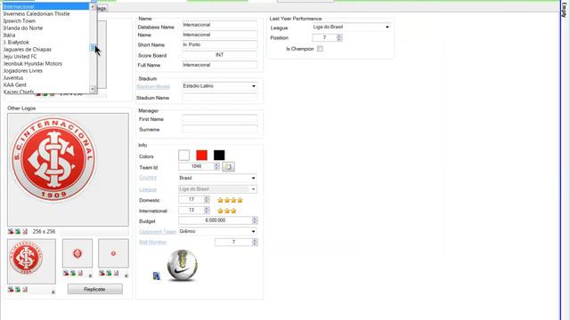Screen dimensions: 570x320
Task: Choose J. Bialystok from the team list
Action: tap(16, 43)
